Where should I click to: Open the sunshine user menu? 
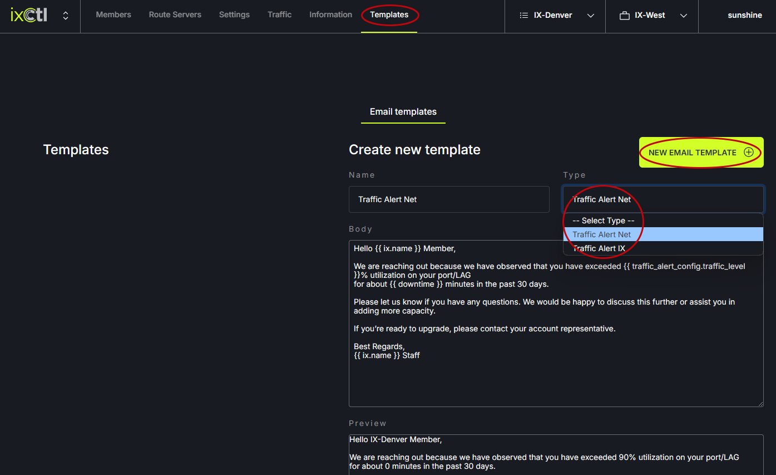point(744,16)
